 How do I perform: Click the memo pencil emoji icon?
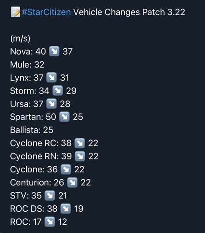click(16, 12)
